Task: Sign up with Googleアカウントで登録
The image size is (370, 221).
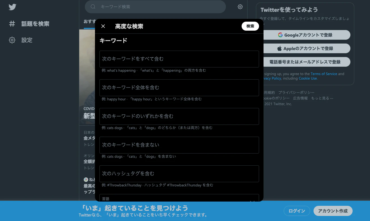Action: click(x=305, y=35)
